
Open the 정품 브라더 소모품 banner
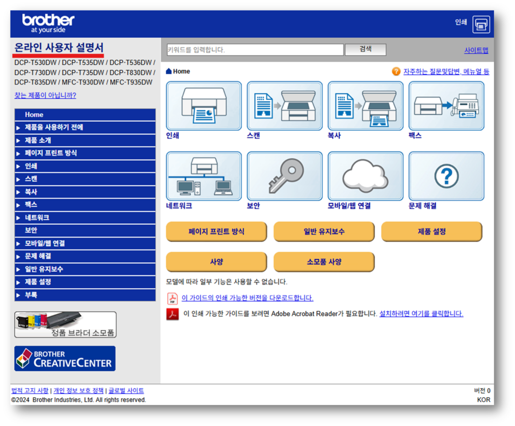click(65, 324)
